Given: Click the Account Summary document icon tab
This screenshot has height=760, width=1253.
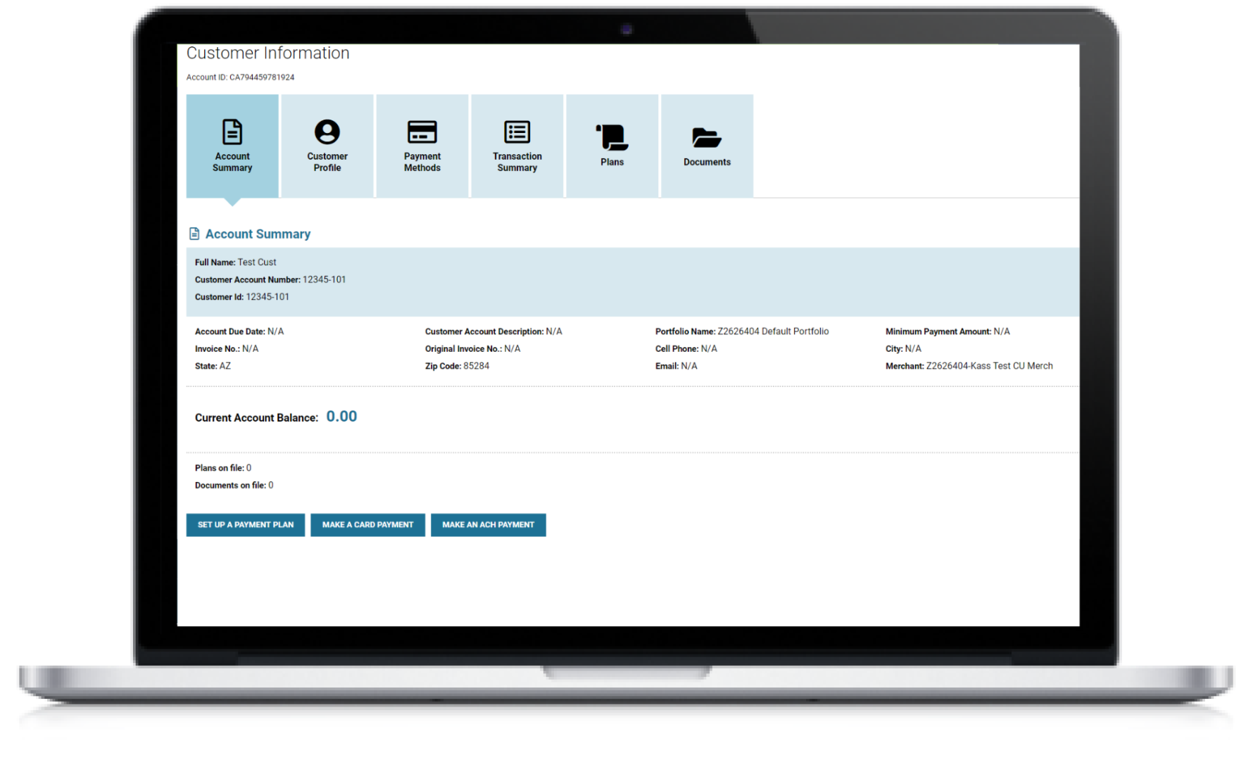Looking at the screenshot, I should click(x=232, y=132).
